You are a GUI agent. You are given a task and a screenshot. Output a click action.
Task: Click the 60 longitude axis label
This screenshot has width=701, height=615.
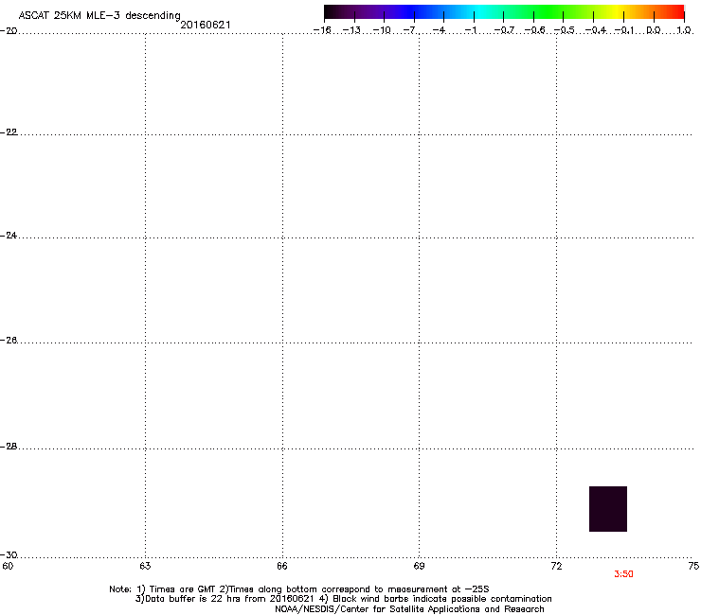tap(8, 567)
